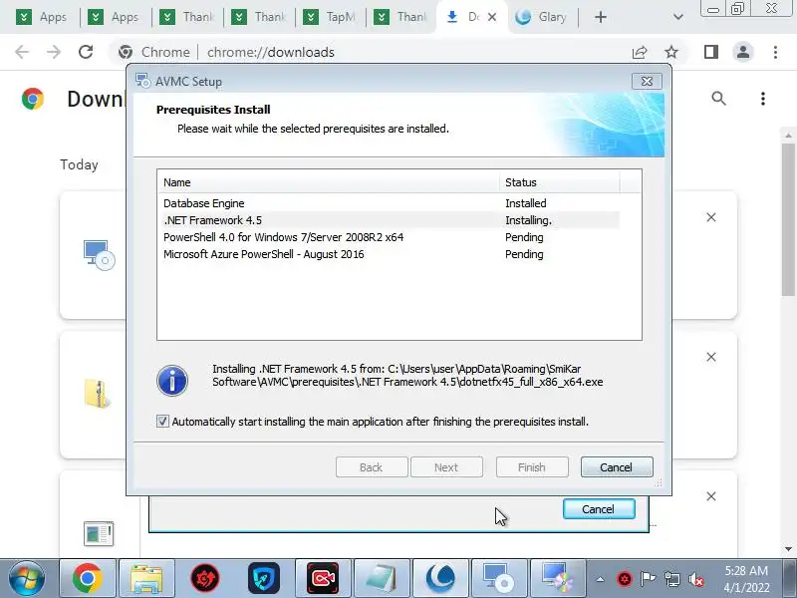Go forward in Chrome navigation
The height and width of the screenshot is (598, 797).
click(x=54, y=52)
